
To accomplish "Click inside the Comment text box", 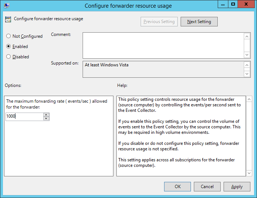I will pos(163,45).
